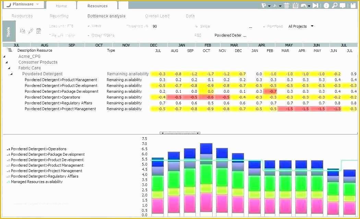
Task: Collapse the Powdered Detergent tree node
Action: pos(11,74)
